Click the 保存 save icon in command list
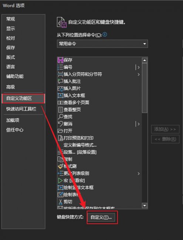This screenshot has height=240, width=183. pyautogui.click(x=60, y=60)
